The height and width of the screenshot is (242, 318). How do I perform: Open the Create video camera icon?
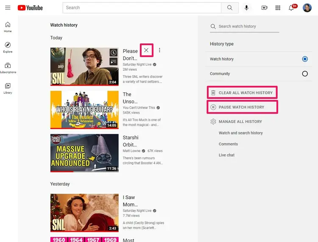[x=264, y=8]
